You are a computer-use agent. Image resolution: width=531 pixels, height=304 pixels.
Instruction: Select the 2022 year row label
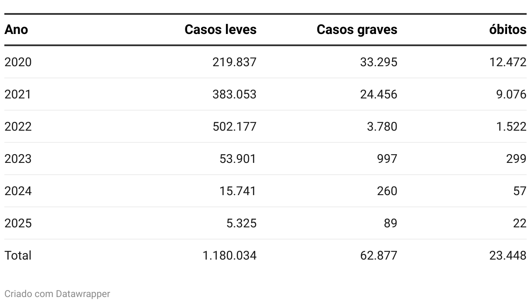18,127
